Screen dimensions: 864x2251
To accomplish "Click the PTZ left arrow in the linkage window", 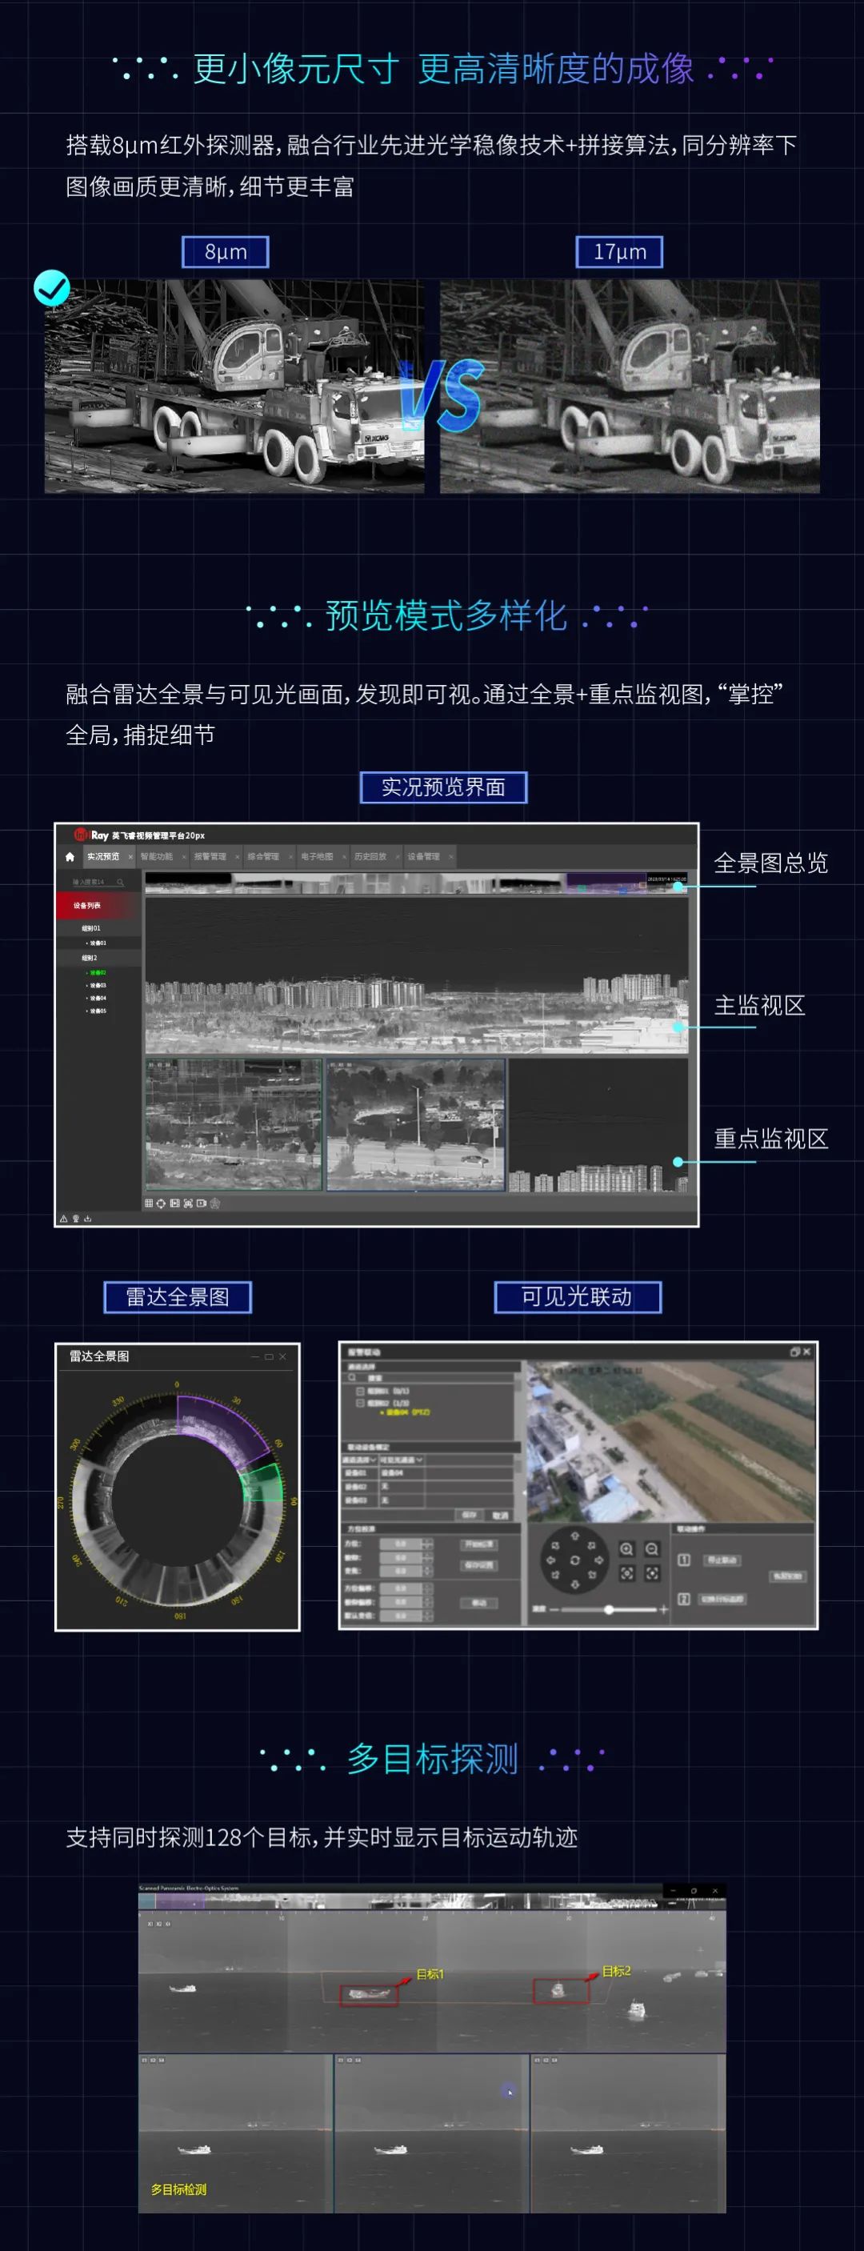I will pyautogui.click(x=551, y=1560).
